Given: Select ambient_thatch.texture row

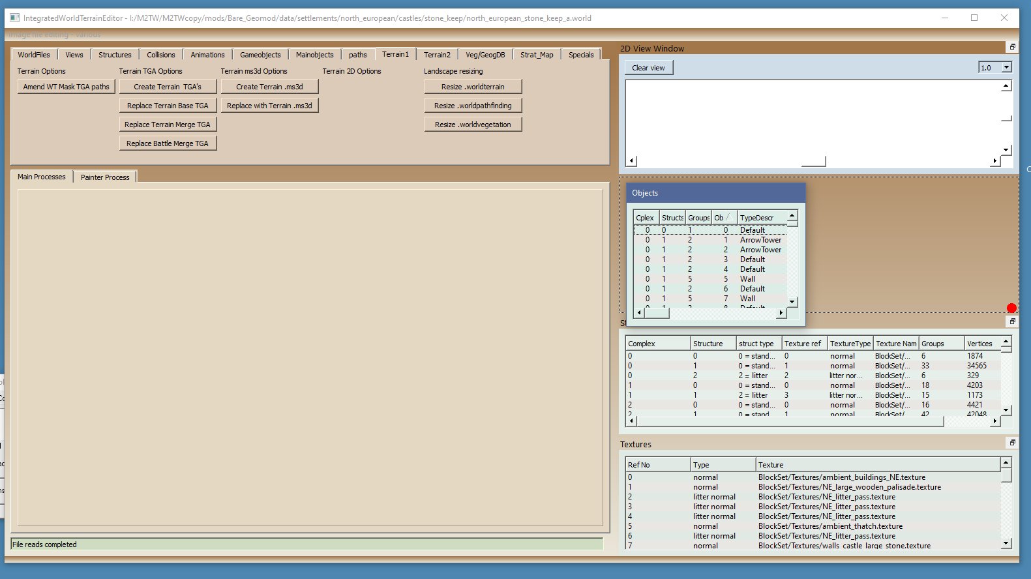Looking at the screenshot, I should click(x=813, y=526).
